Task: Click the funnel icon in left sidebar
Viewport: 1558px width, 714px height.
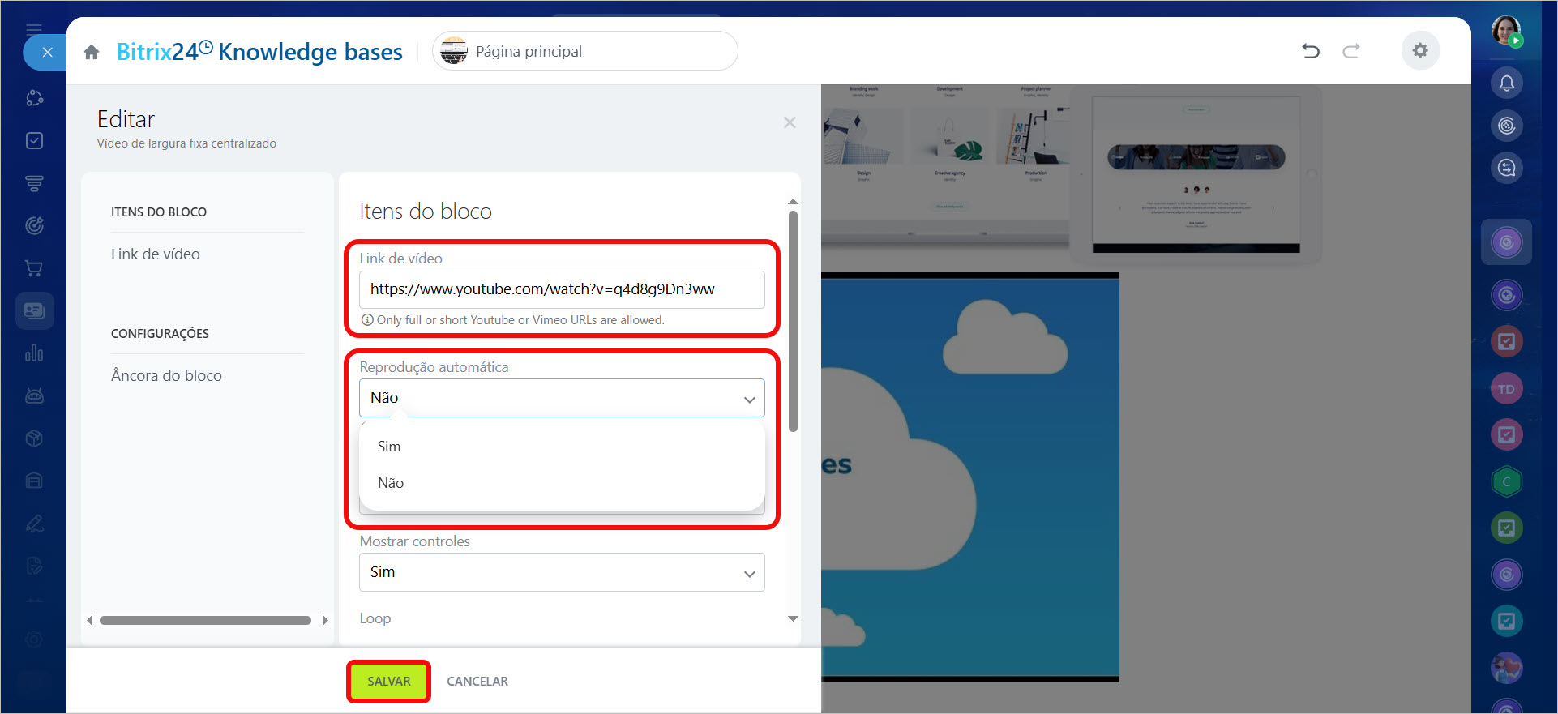Action: coord(34,183)
